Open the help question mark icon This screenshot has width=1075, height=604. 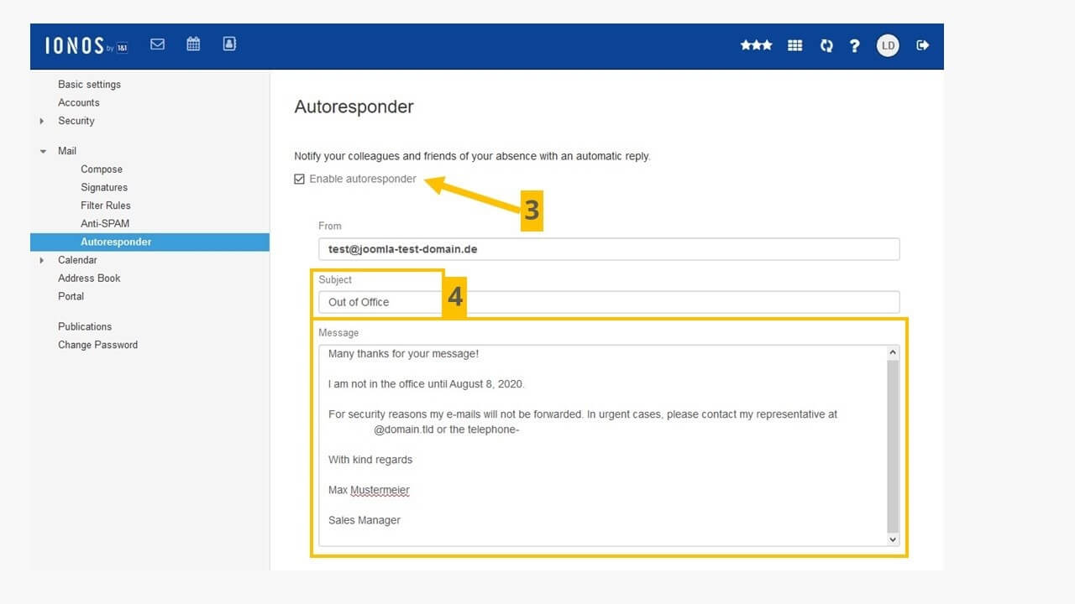coord(854,45)
